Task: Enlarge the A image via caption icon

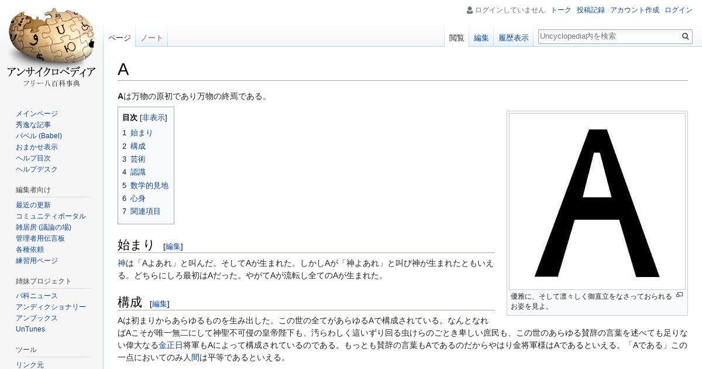Action: click(679, 295)
